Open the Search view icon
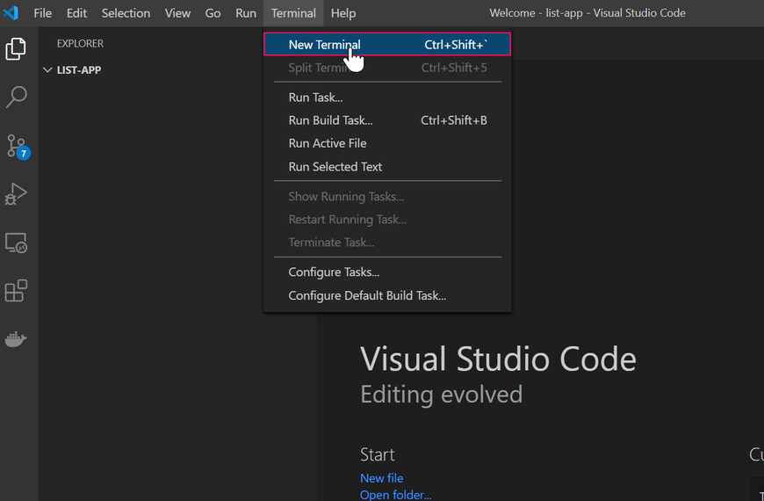 coord(16,97)
